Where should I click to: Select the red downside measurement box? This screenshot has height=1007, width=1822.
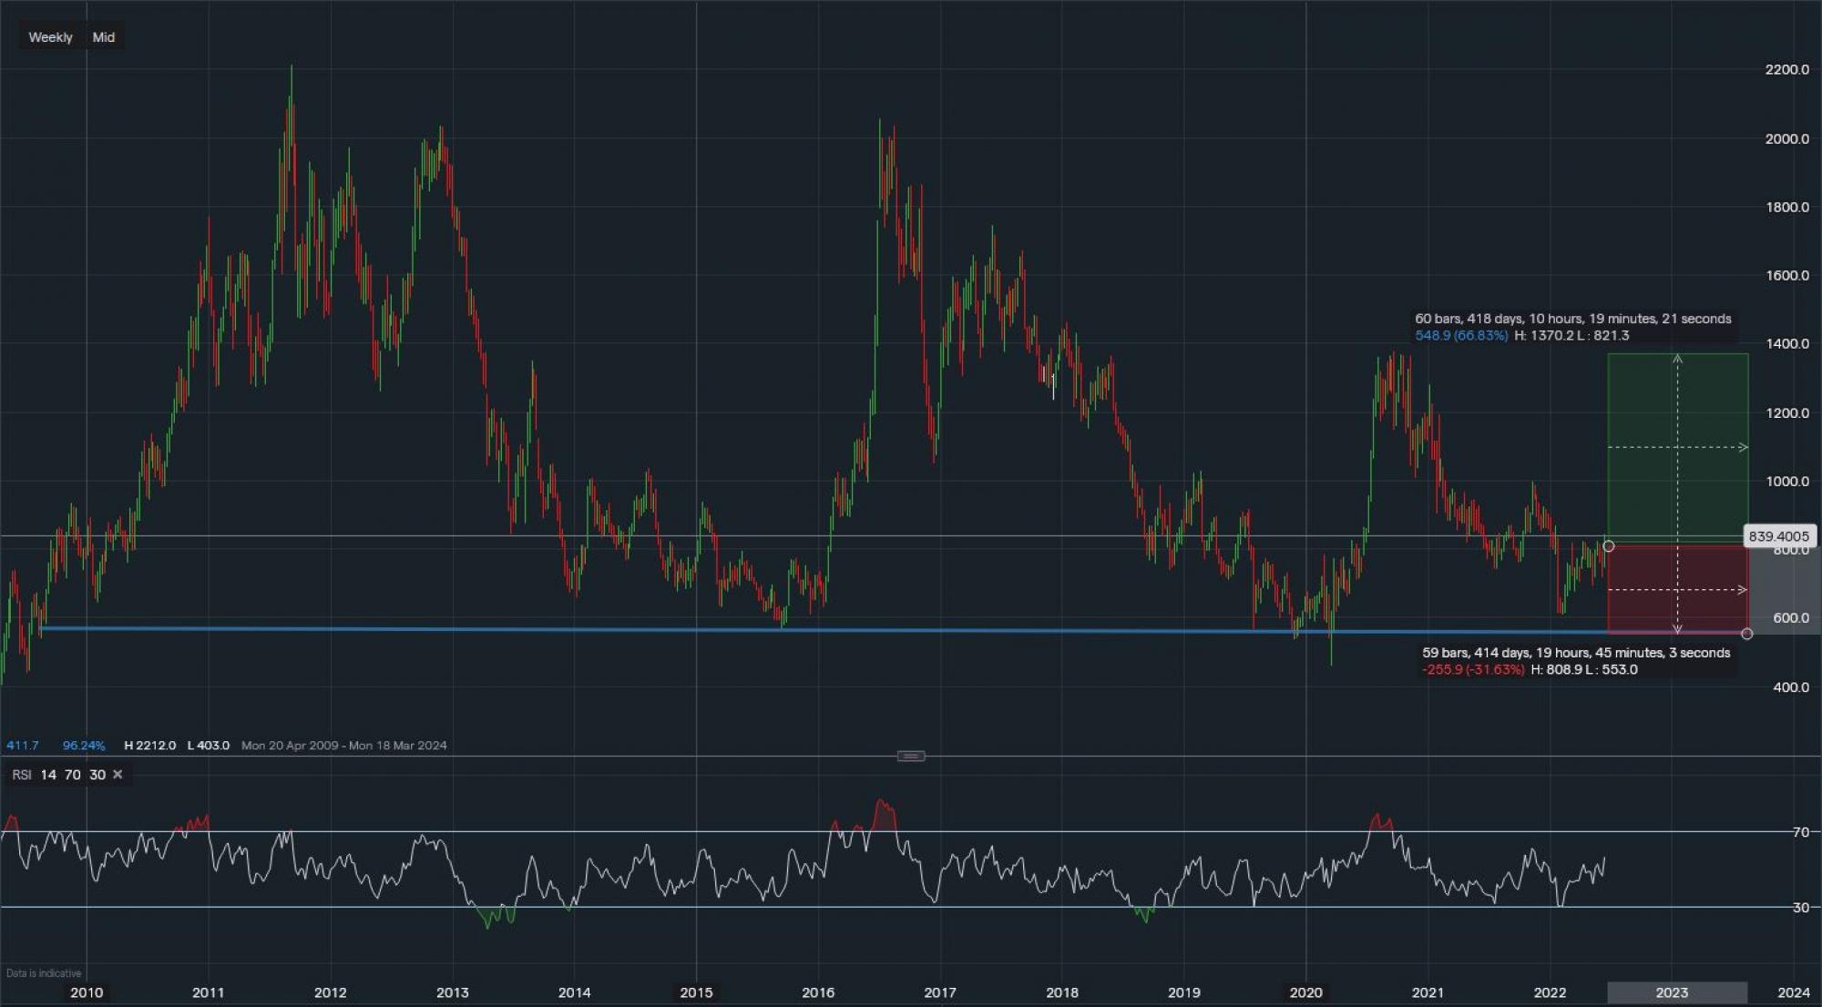[x=1640, y=569]
